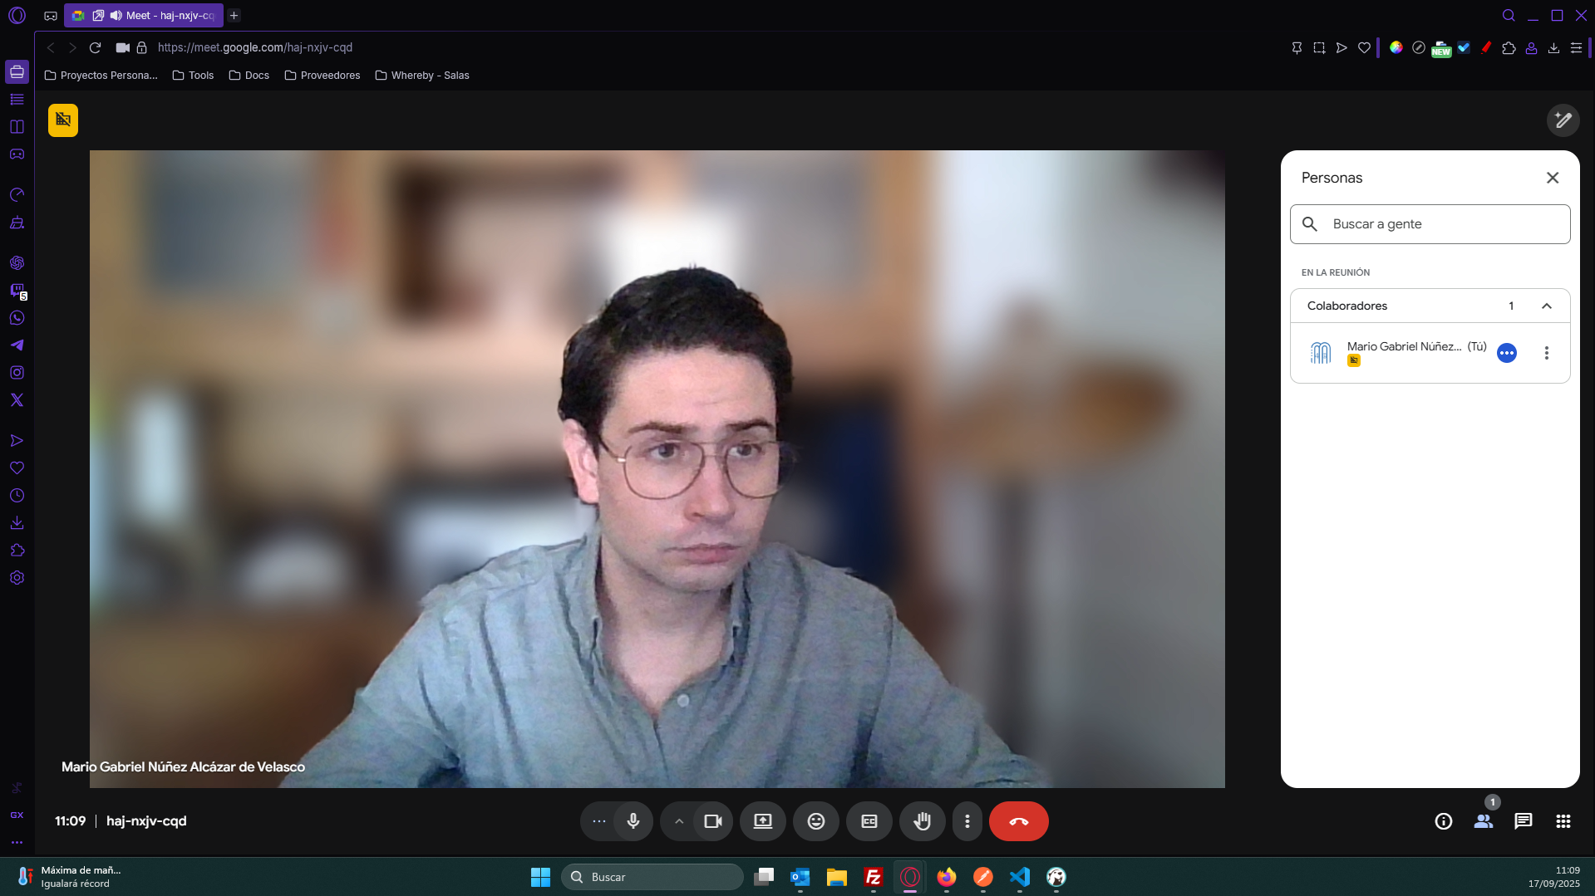The height and width of the screenshot is (896, 1595).
Task: Open the meeting chat panel
Action: click(1523, 821)
